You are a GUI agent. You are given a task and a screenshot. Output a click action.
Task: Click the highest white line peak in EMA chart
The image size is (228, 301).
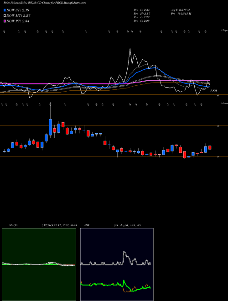[x=130, y=49]
